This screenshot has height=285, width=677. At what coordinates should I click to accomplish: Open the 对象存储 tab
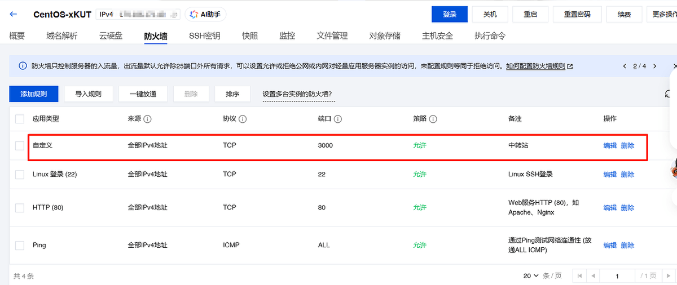pos(385,35)
